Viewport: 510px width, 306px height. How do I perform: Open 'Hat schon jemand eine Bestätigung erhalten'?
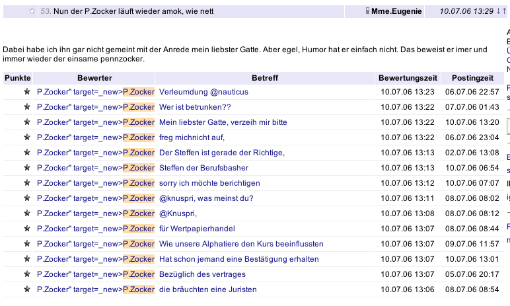pos(238,259)
